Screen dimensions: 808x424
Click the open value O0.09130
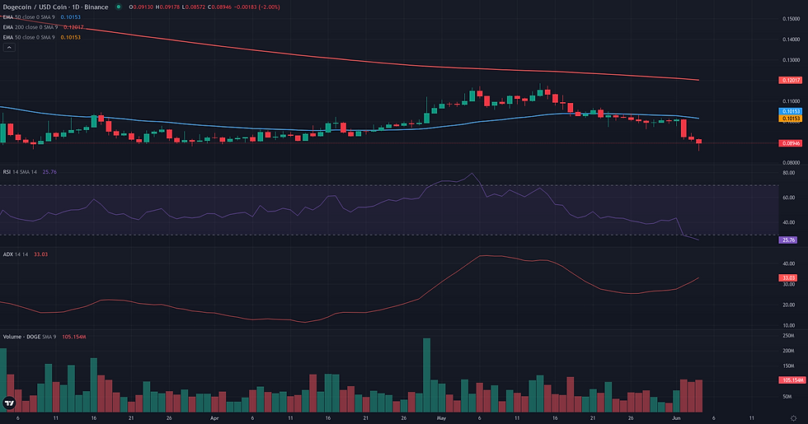141,7
